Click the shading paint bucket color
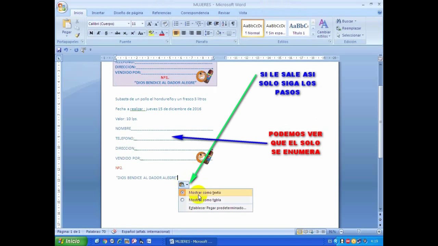This screenshot has width=438, height=246. tap(218, 33)
